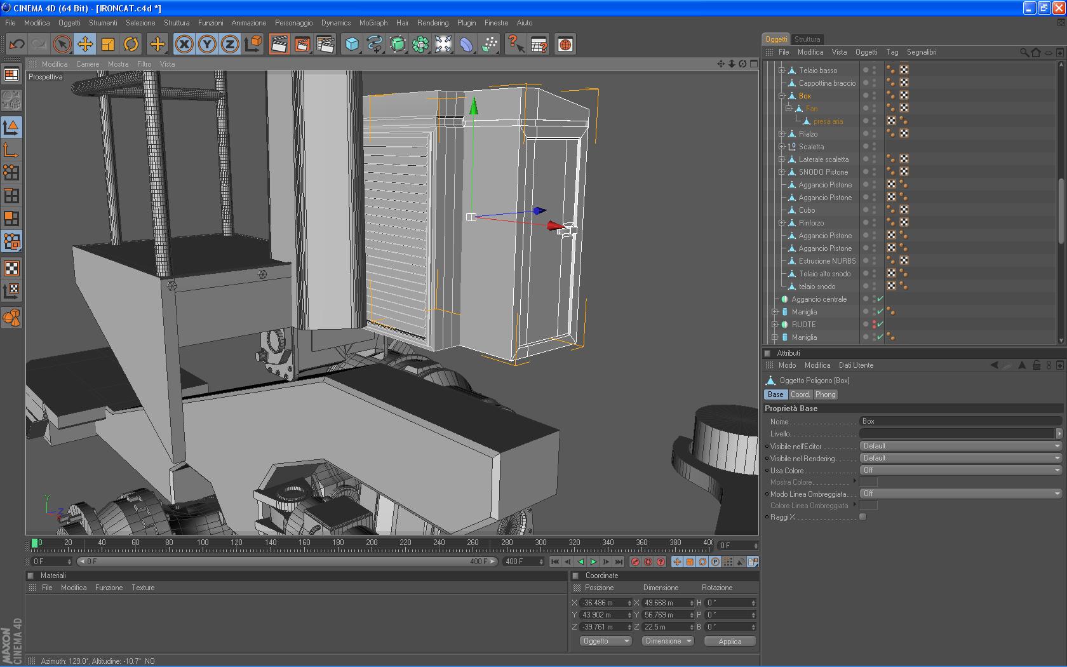Open the MoGraph menu
The image size is (1067, 667).
(373, 23)
